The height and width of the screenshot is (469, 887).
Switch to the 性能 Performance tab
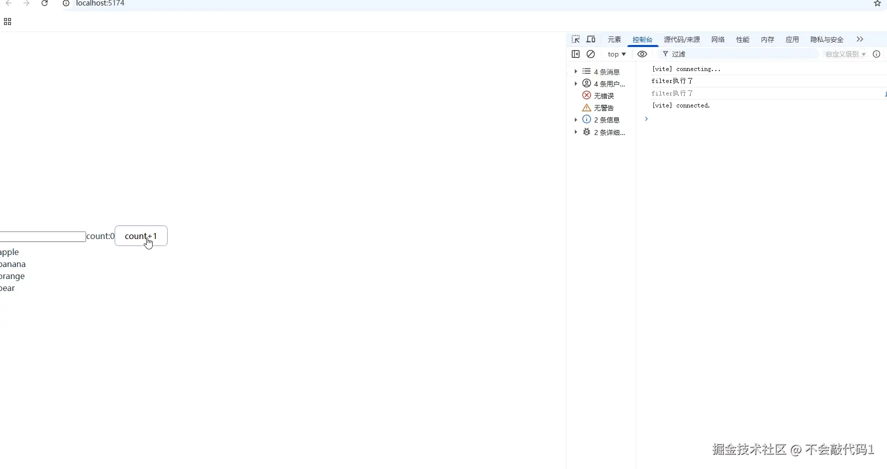click(x=743, y=39)
